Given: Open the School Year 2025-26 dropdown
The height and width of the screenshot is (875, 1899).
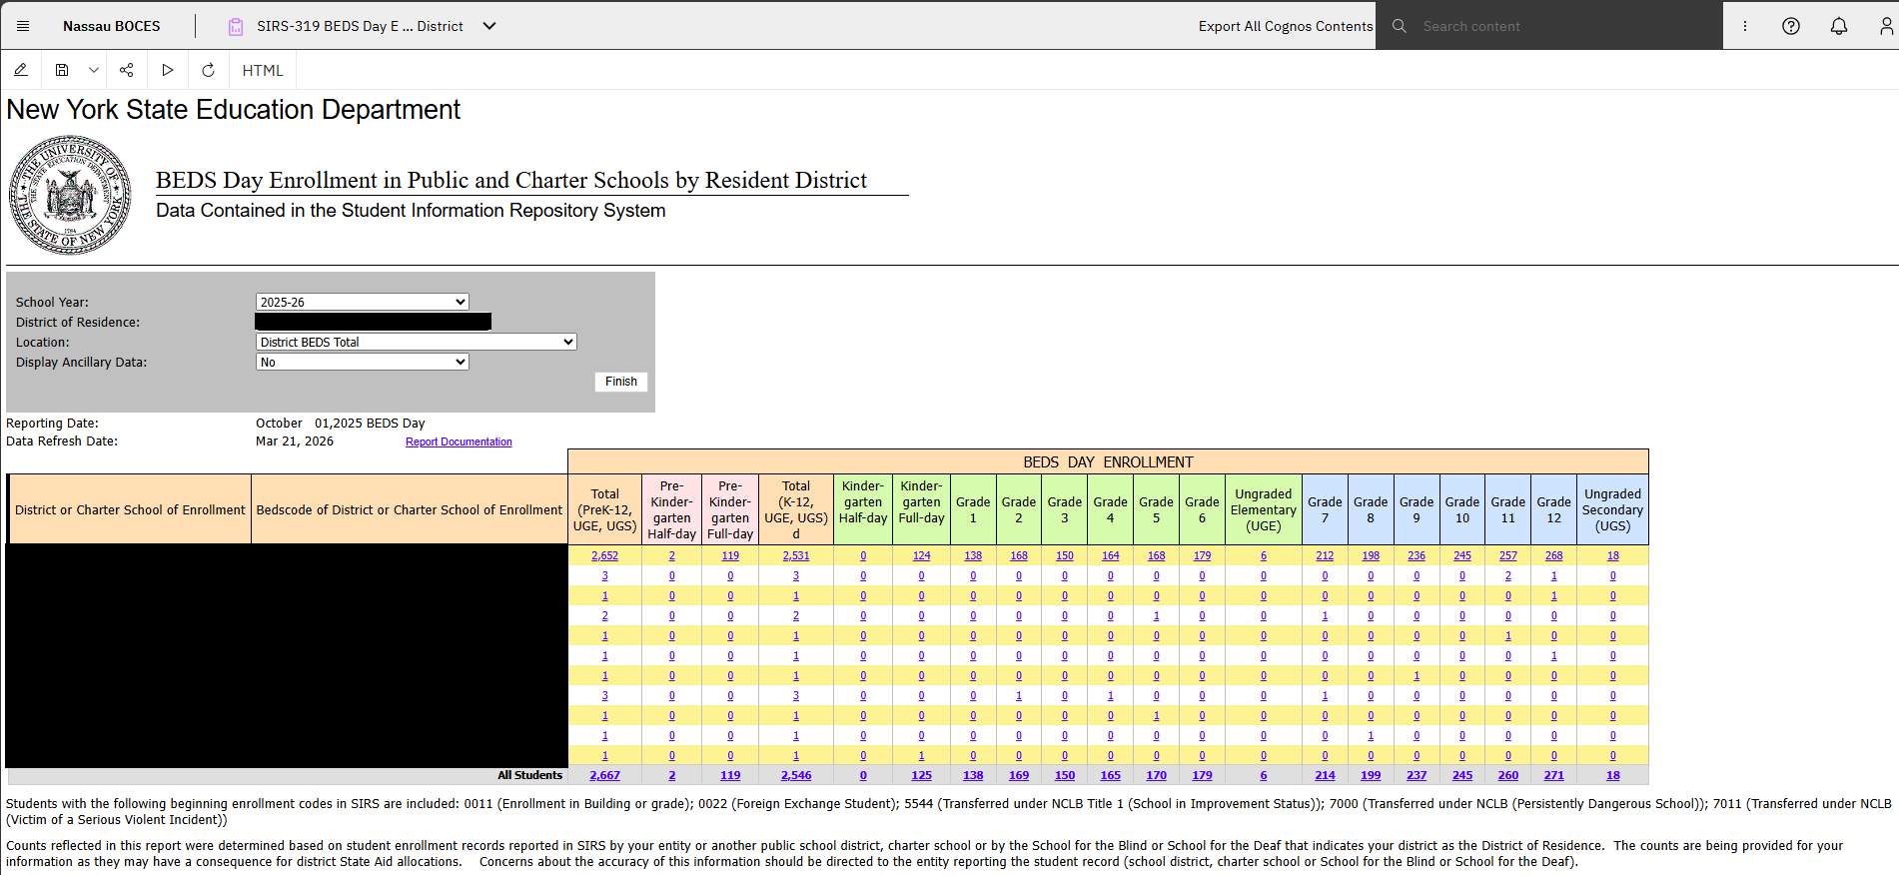Looking at the screenshot, I should point(363,302).
